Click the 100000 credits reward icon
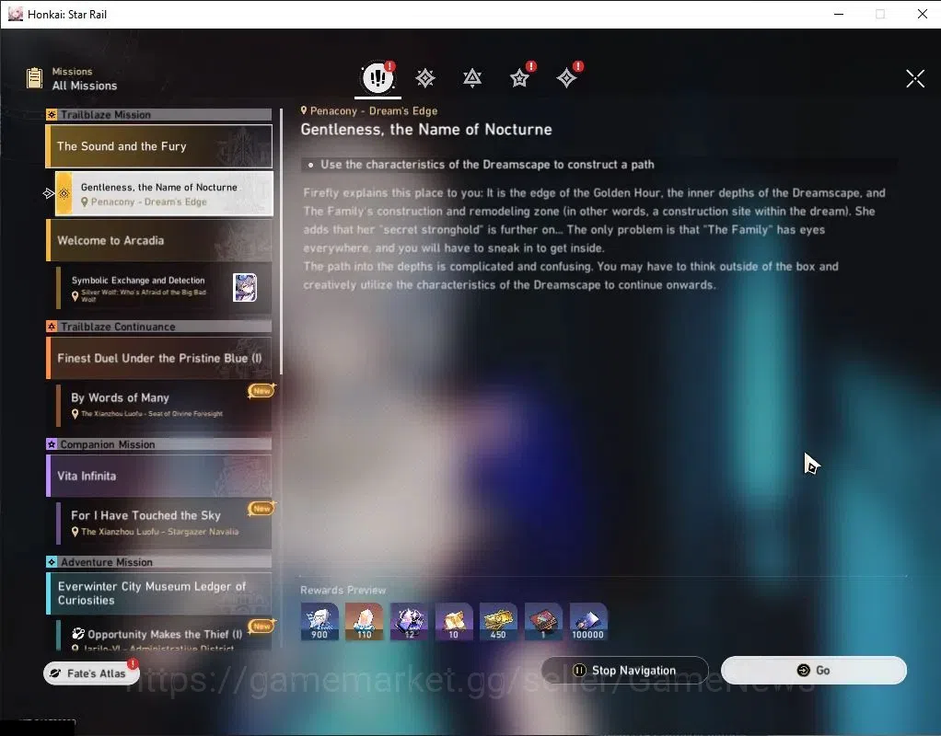The image size is (941, 736). pos(588,622)
